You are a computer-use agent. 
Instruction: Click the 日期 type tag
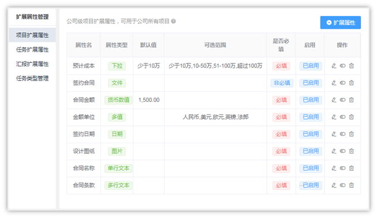coord(117,134)
